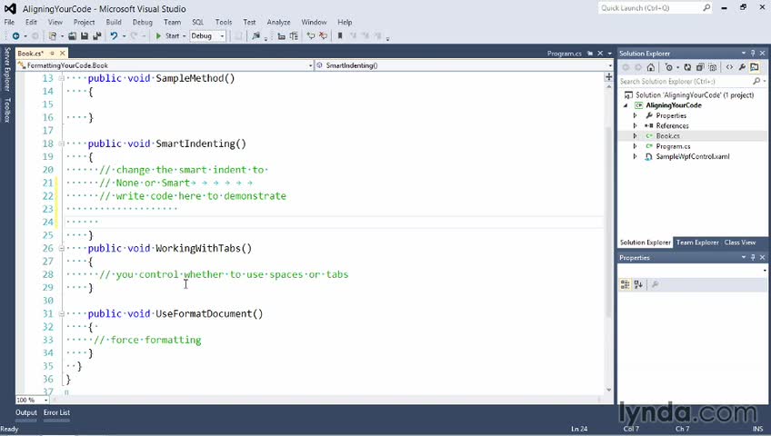Click the Solution Explorer Home icon
Image resolution: width=771 pixels, height=436 pixels.
[x=651, y=67]
